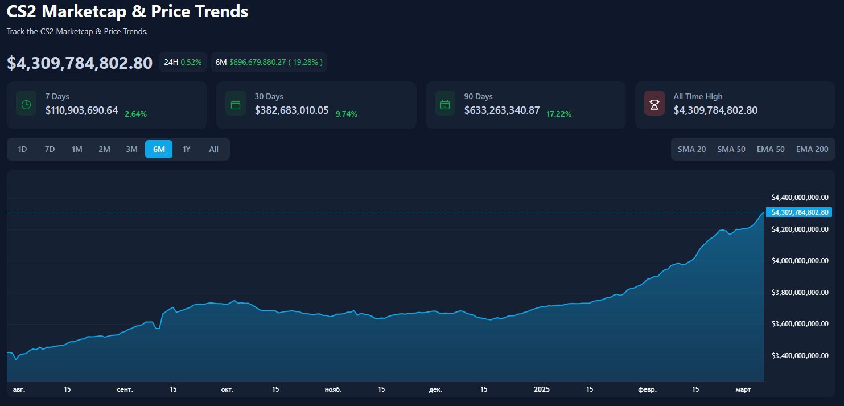Click the 90 Days value $633,263,340.87
Viewport: 844px width, 406px height.
point(502,110)
